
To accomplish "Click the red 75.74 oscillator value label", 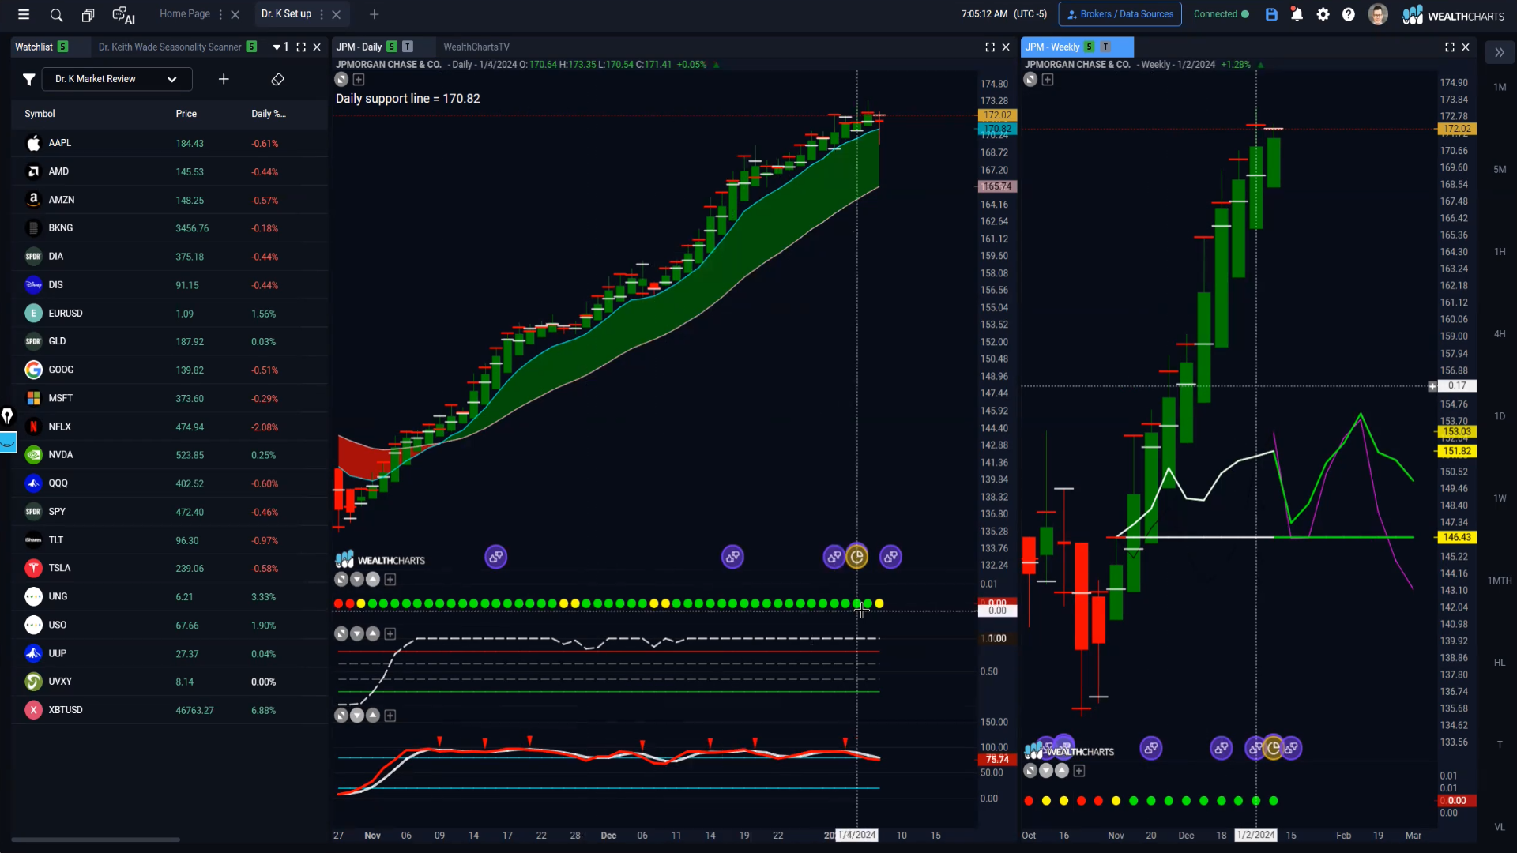I will (997, 760).
